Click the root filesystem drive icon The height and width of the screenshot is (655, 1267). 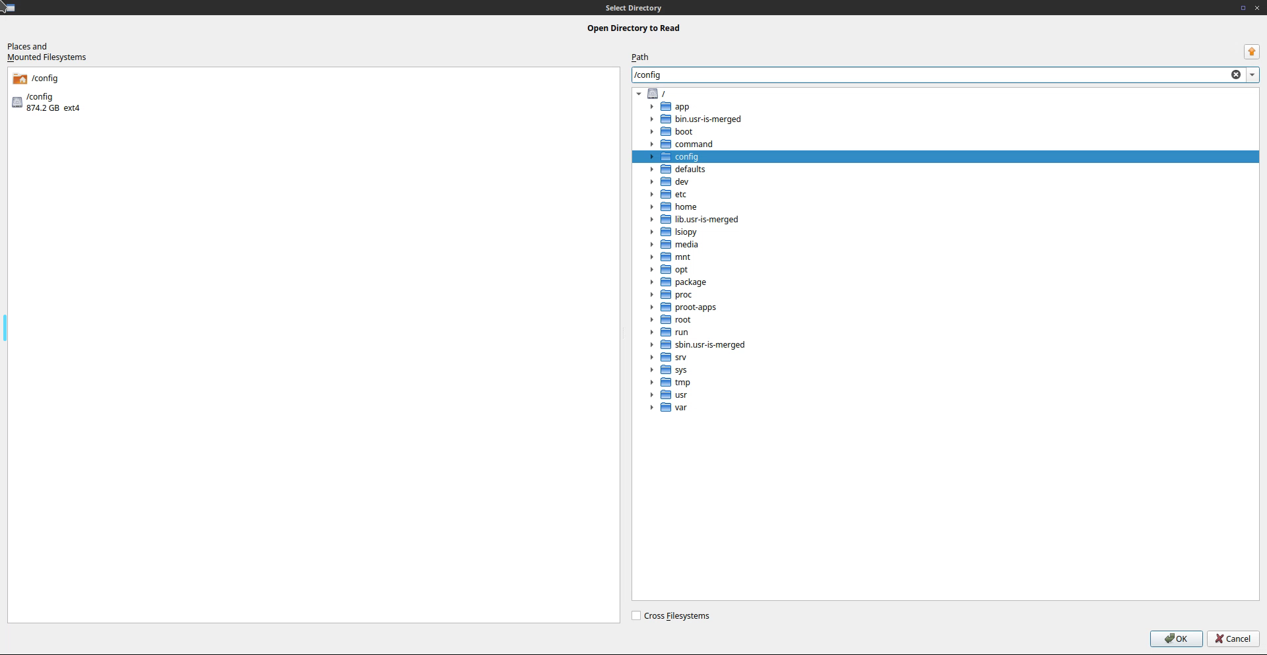(x=653, y=94)
